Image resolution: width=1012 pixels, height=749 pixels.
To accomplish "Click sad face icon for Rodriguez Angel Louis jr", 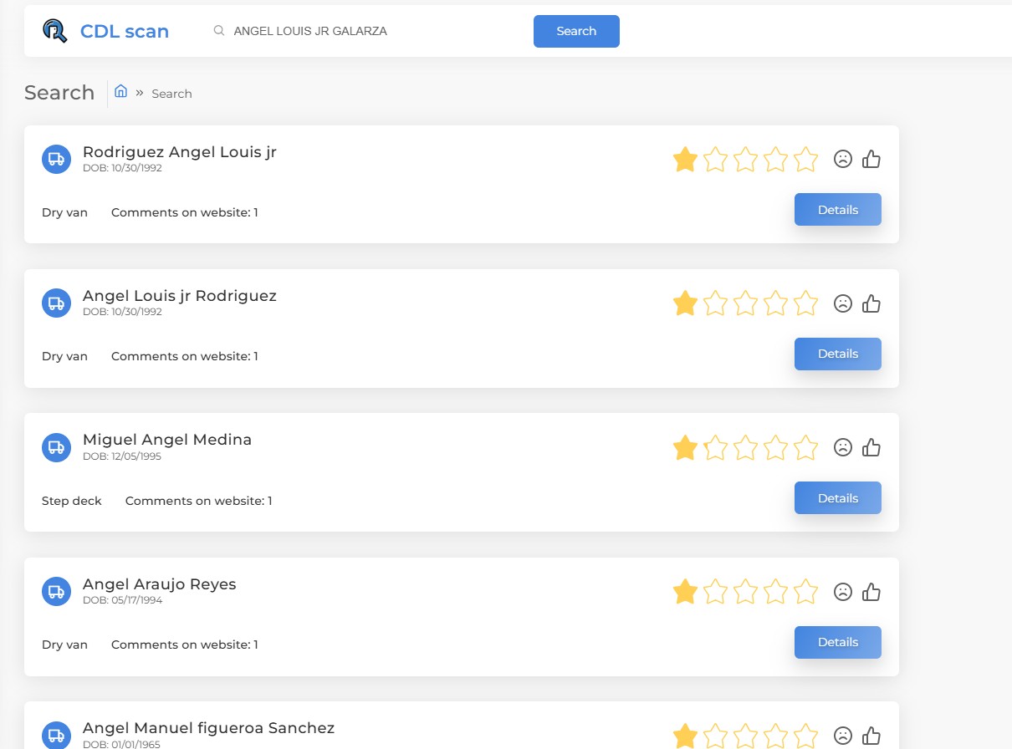I will click(843, 159).
